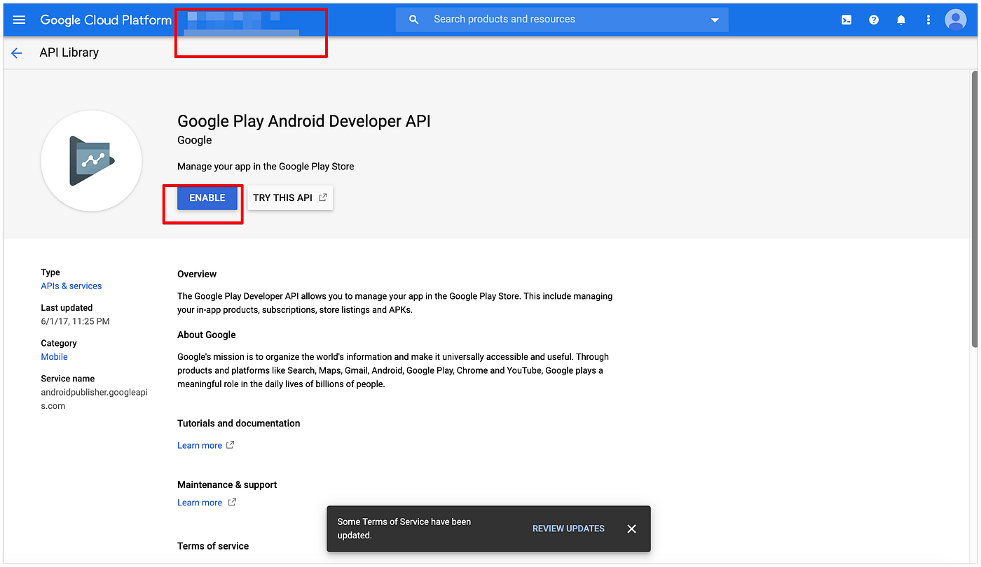Open the three-dot options menu in the toolbar

(928, 20)
